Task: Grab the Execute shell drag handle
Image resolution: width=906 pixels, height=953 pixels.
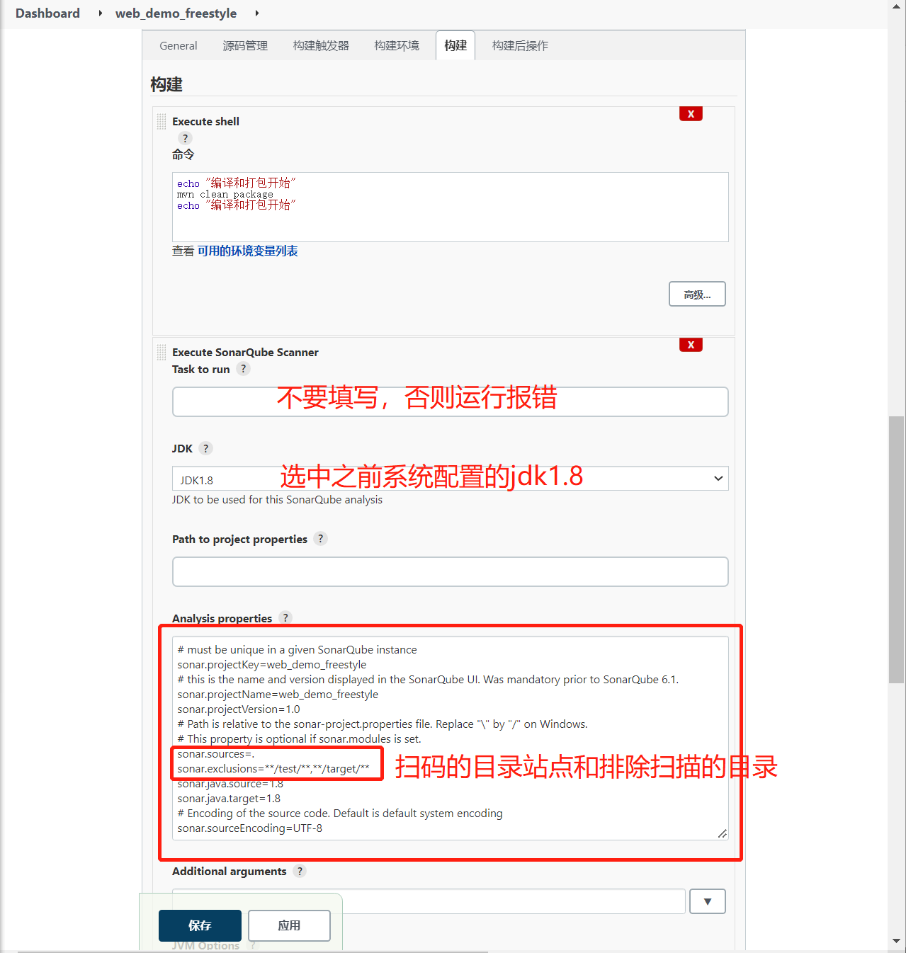Action: (162, 121)
